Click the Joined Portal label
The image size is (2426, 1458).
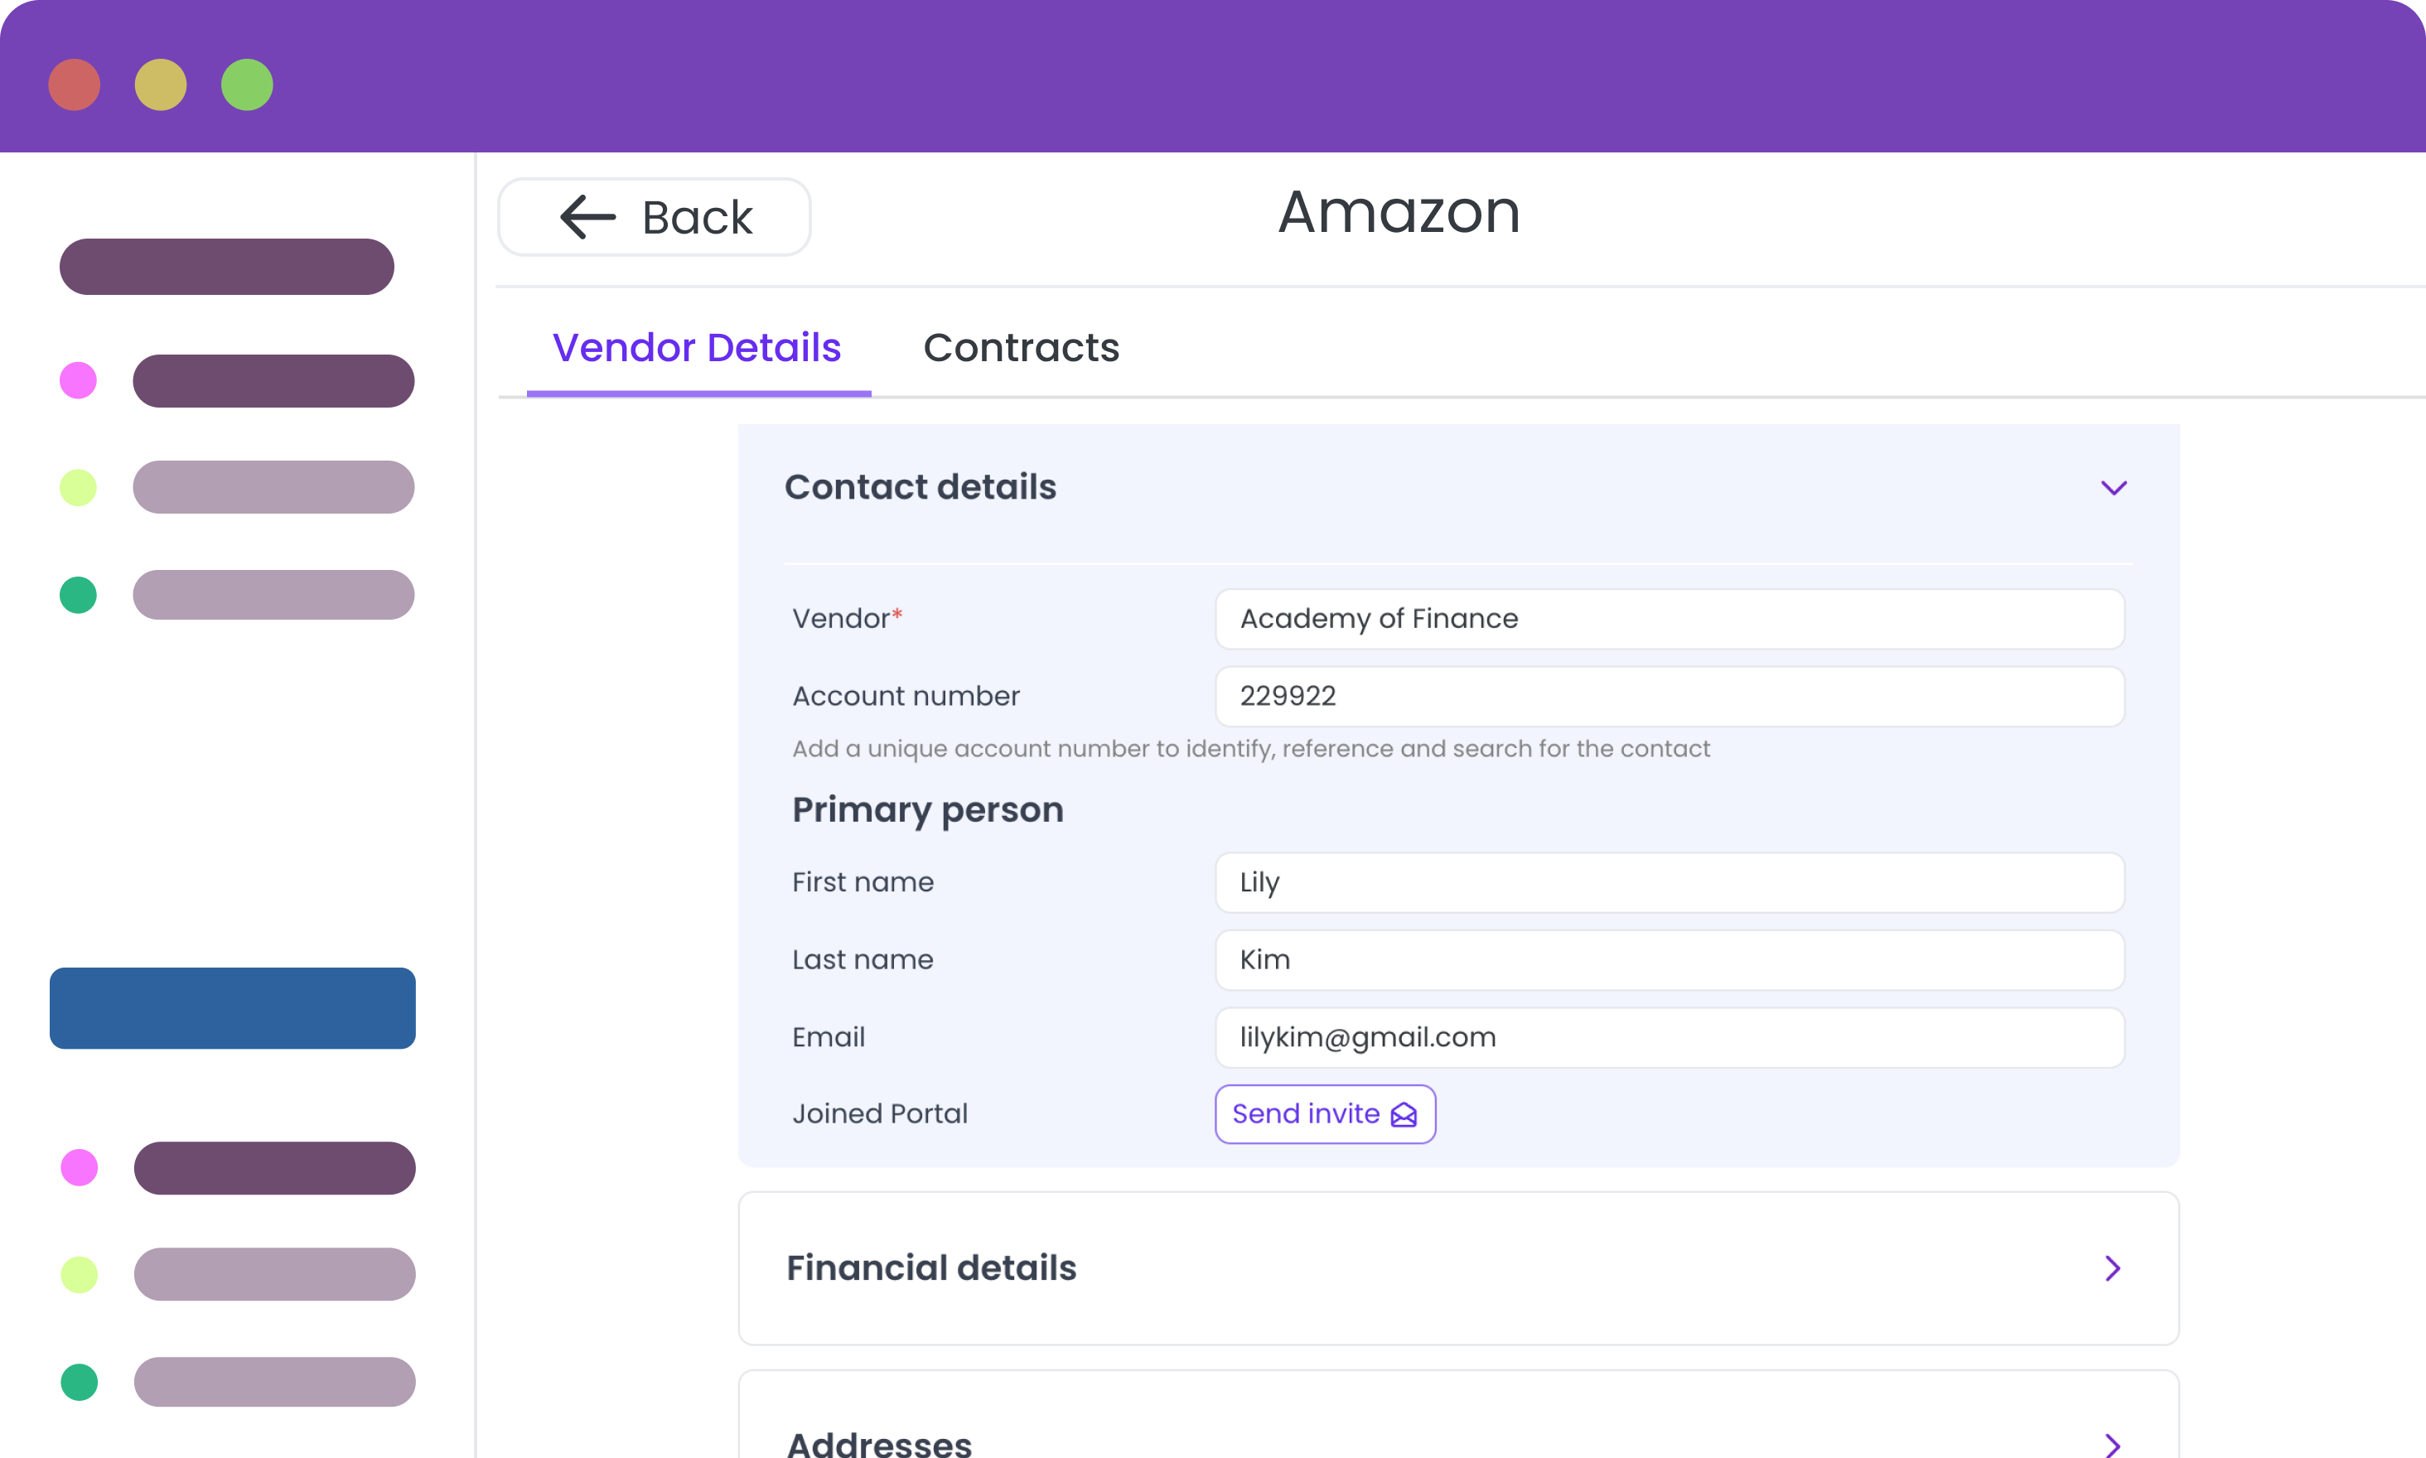click(879, 1114)
